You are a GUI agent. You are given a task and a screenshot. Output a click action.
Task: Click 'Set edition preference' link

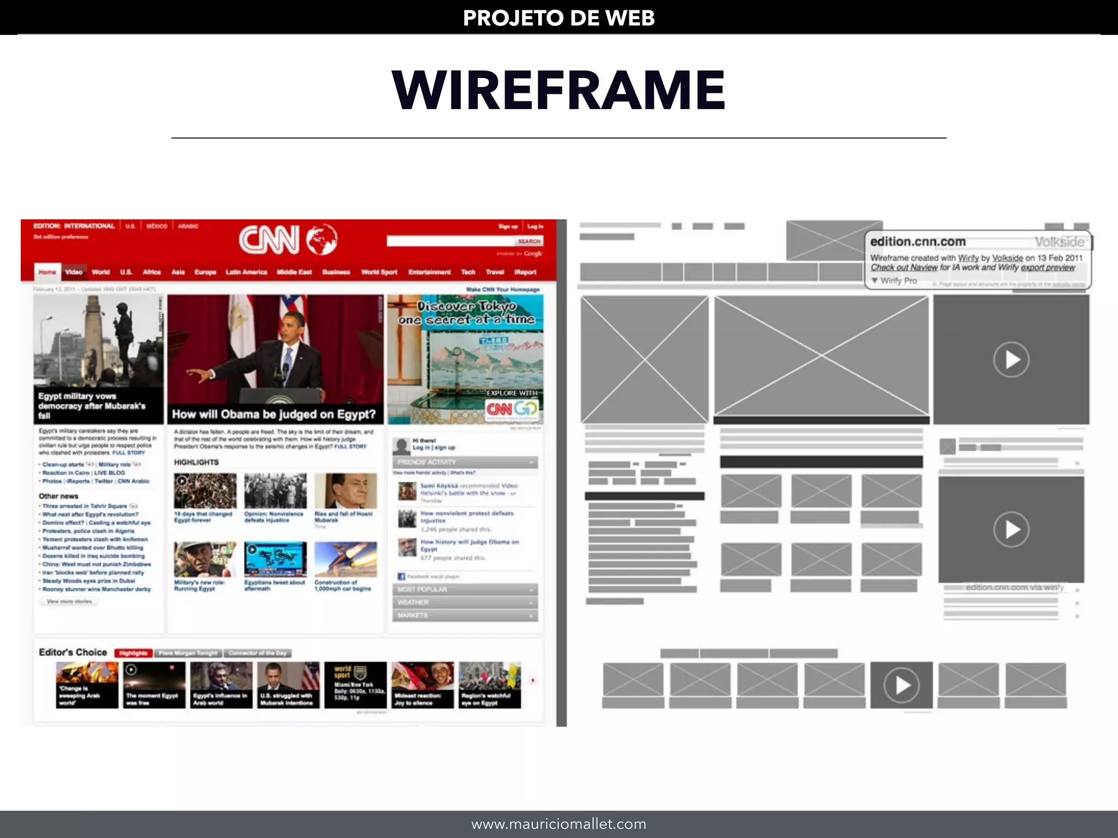pyautogui.click(x=61, y=237)
